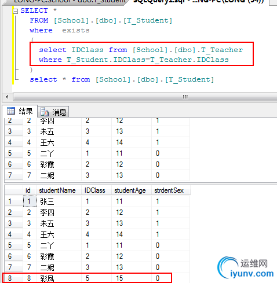Click the IDClass column header

click(x=97, y=190)
